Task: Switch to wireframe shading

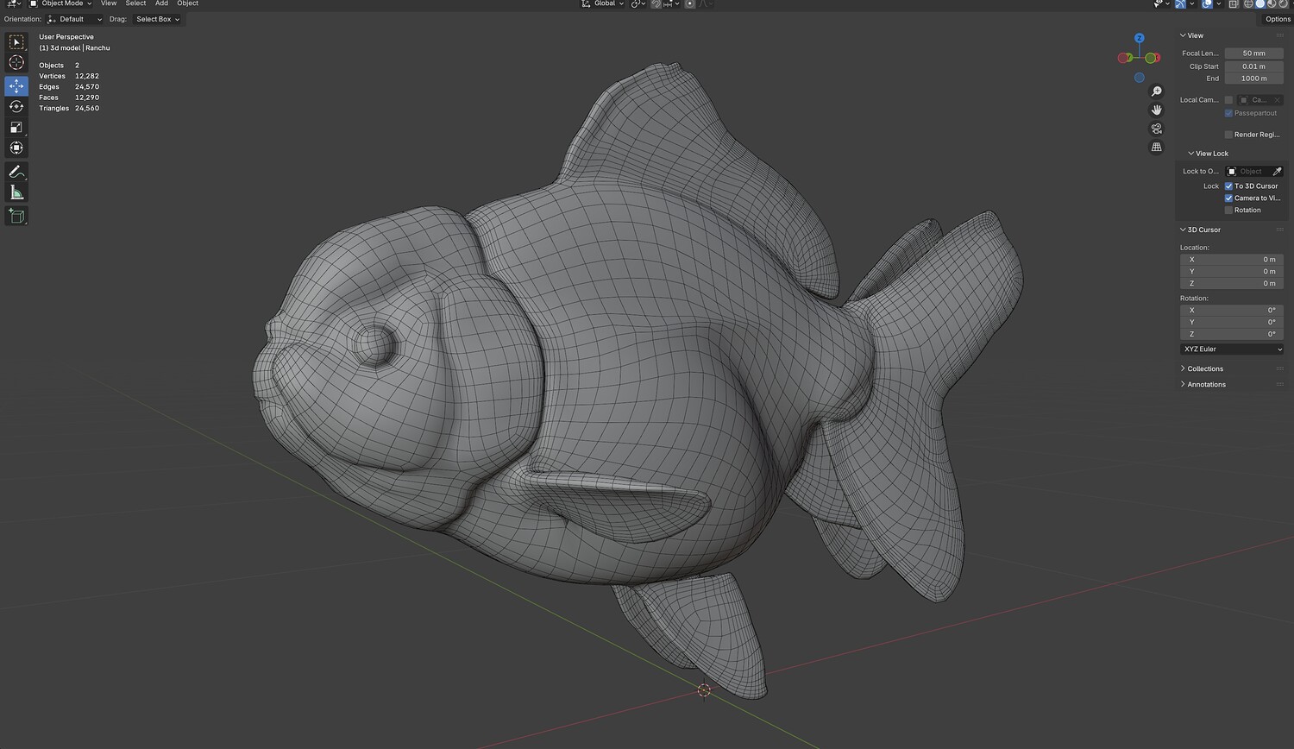Action: 1248,4
